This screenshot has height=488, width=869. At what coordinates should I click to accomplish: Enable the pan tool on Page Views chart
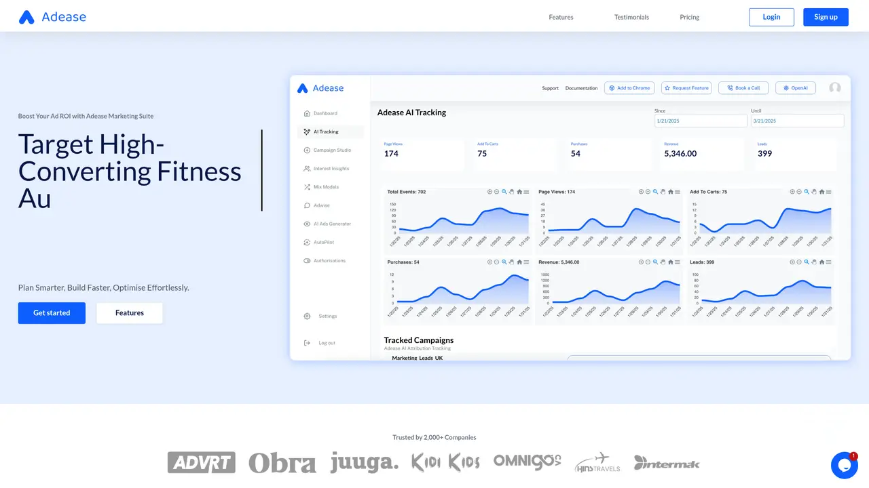[x=663, y=192]
